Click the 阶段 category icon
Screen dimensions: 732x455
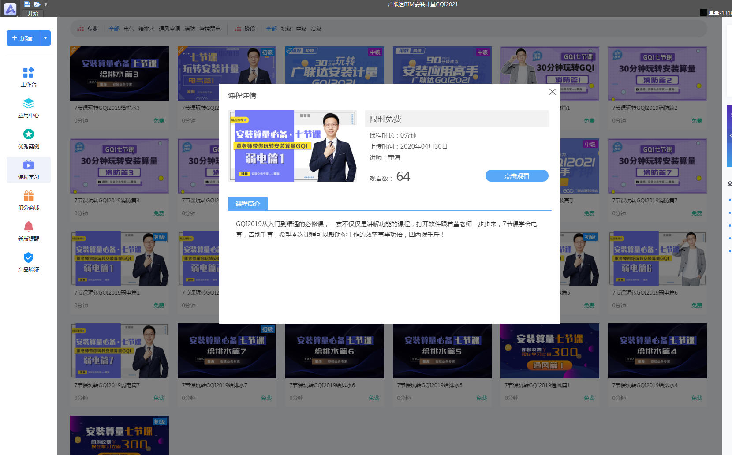click(x=238, y=29)
